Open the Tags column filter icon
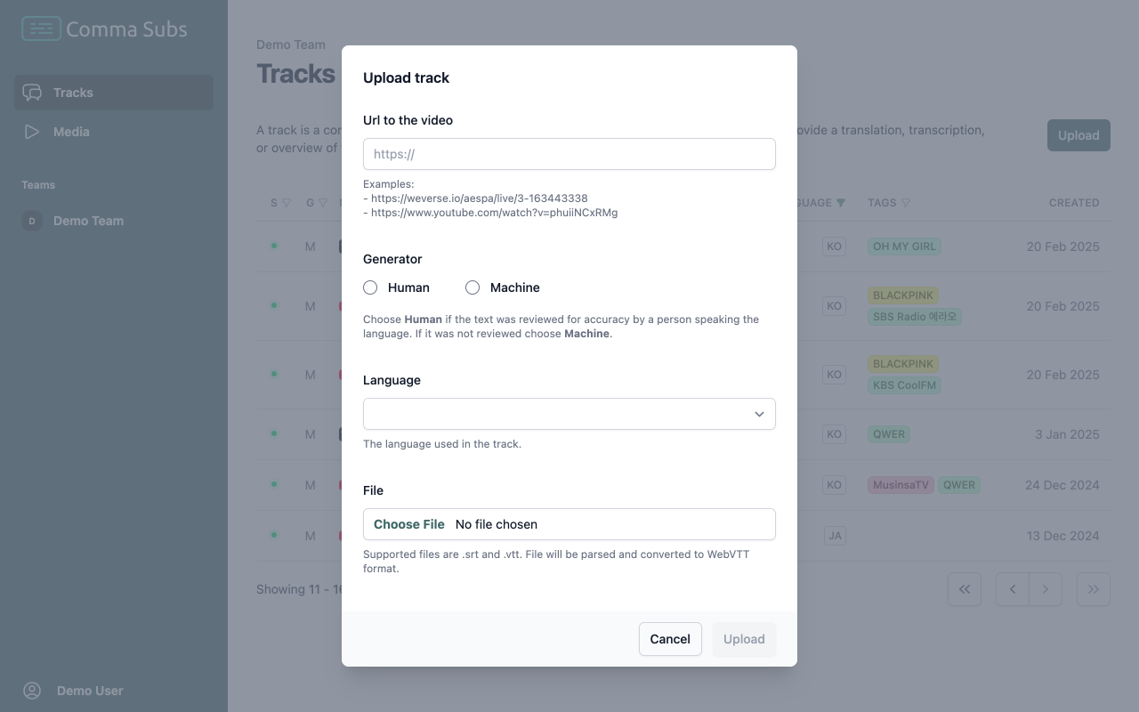This screenshot has height=712, width=1139. pos(906,203)
